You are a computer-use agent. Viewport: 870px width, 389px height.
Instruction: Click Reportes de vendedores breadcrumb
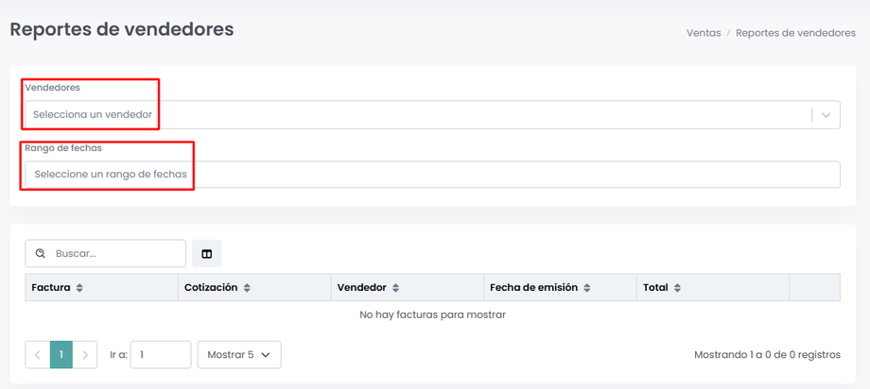795,33
